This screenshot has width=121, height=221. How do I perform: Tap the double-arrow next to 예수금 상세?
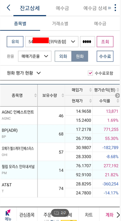[110, 8]
